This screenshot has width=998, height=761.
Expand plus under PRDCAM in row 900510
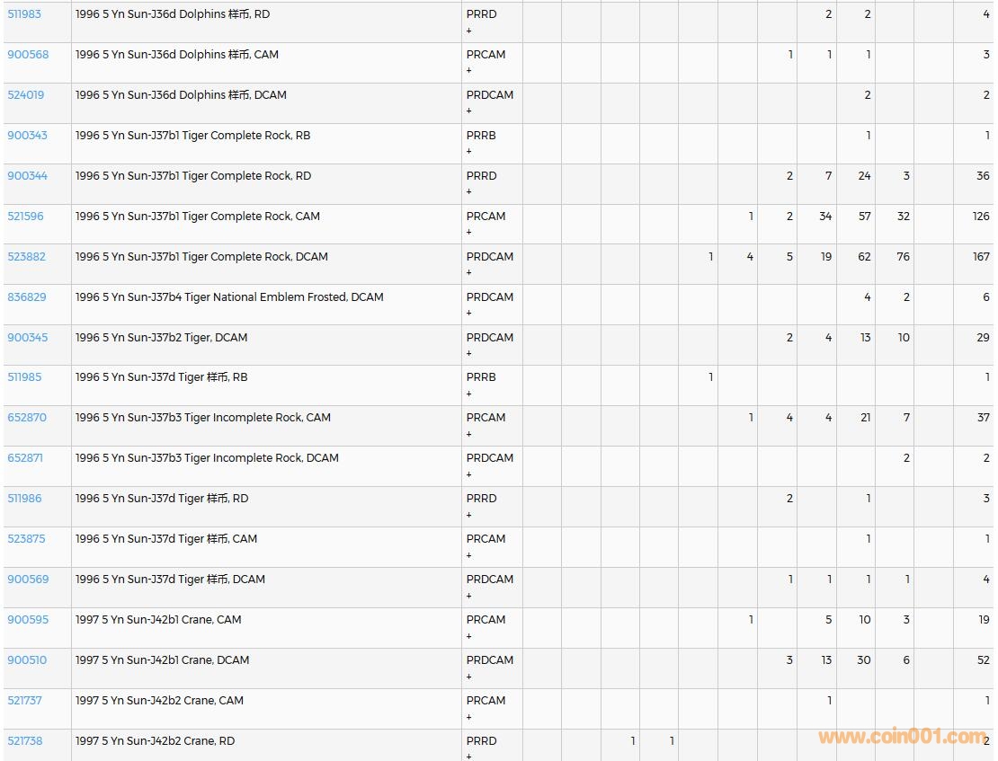(x=468, y=676)
